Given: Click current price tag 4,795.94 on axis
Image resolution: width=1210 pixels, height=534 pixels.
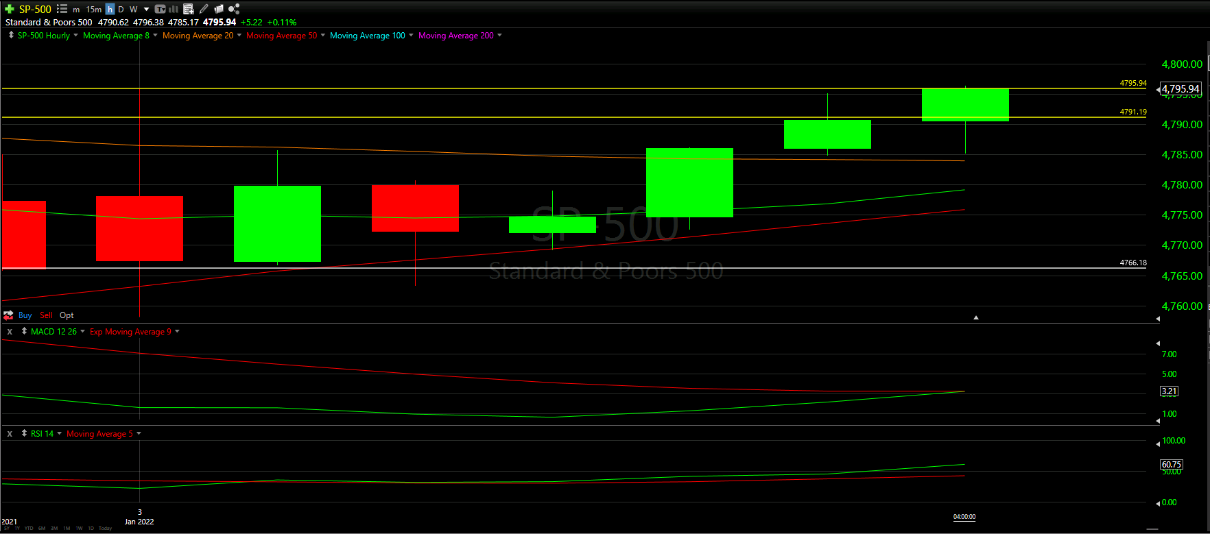Looking at the screenshot, I should click(x=1180, y=89).
